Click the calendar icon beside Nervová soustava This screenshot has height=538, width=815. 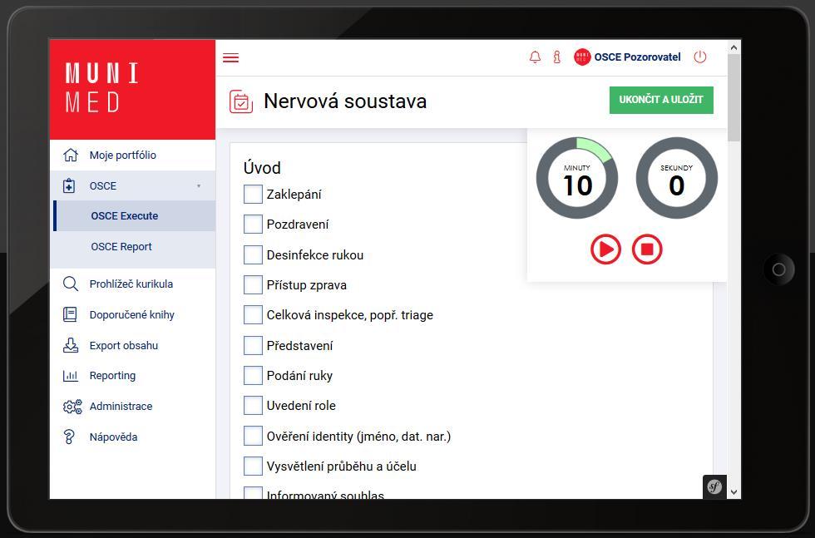click(241, 101)
